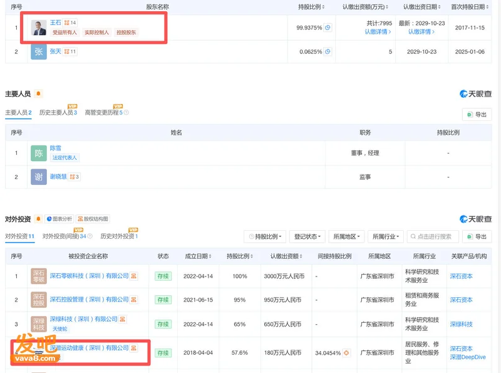Open 深石资本 link in row 1

tap(461, 276)
